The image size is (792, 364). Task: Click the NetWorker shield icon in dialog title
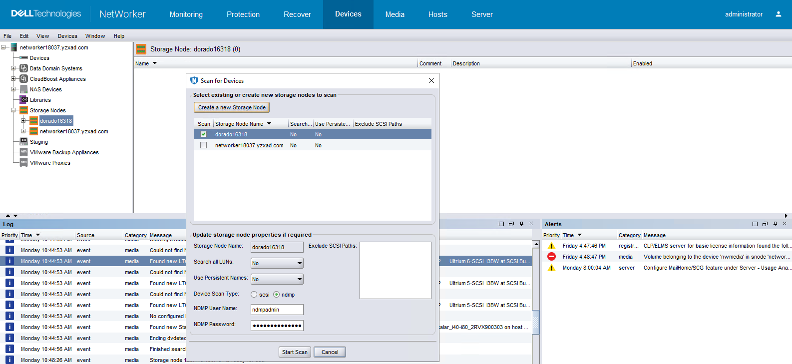[x=194, y=80]
